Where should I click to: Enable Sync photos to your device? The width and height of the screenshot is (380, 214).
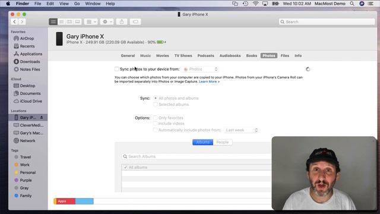pos(116,69)
